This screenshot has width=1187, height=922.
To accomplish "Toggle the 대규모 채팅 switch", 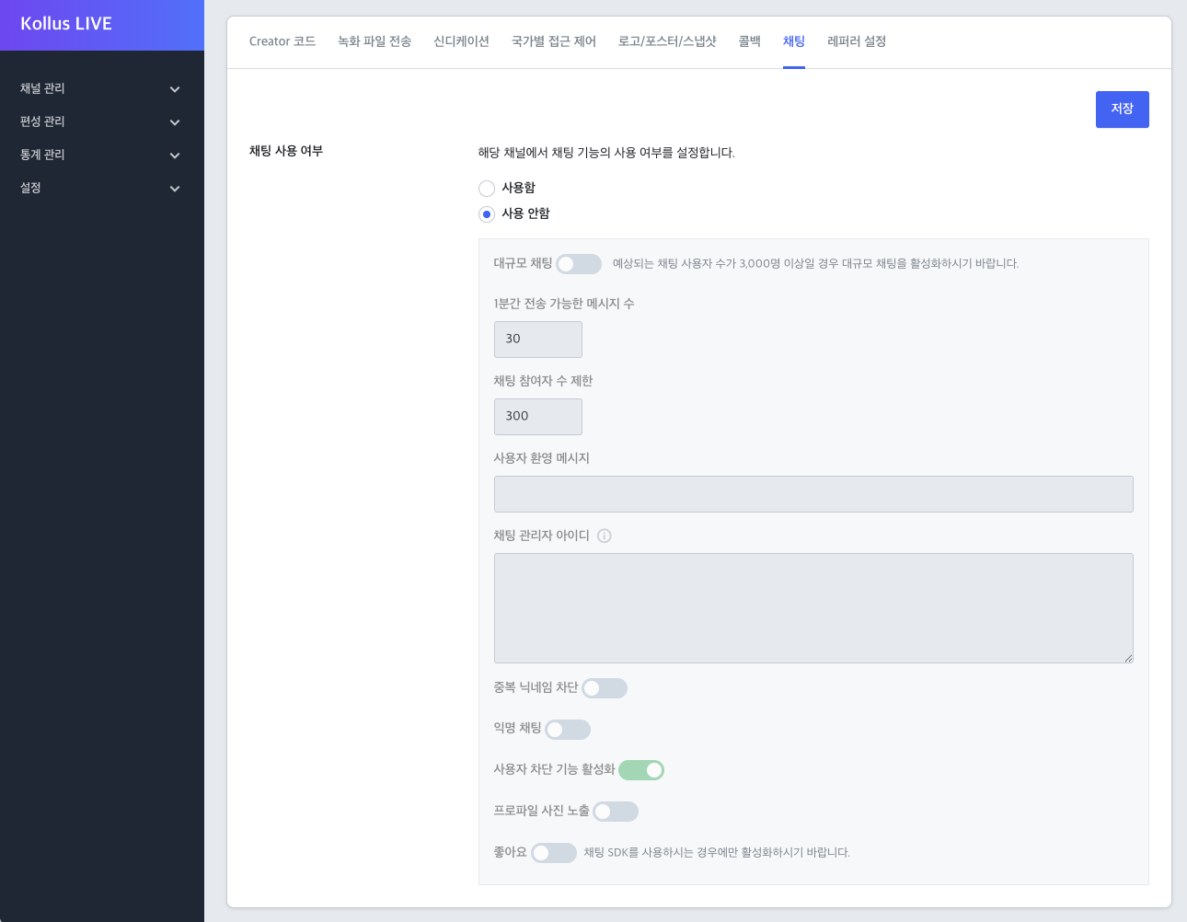I will coord(579,264).
